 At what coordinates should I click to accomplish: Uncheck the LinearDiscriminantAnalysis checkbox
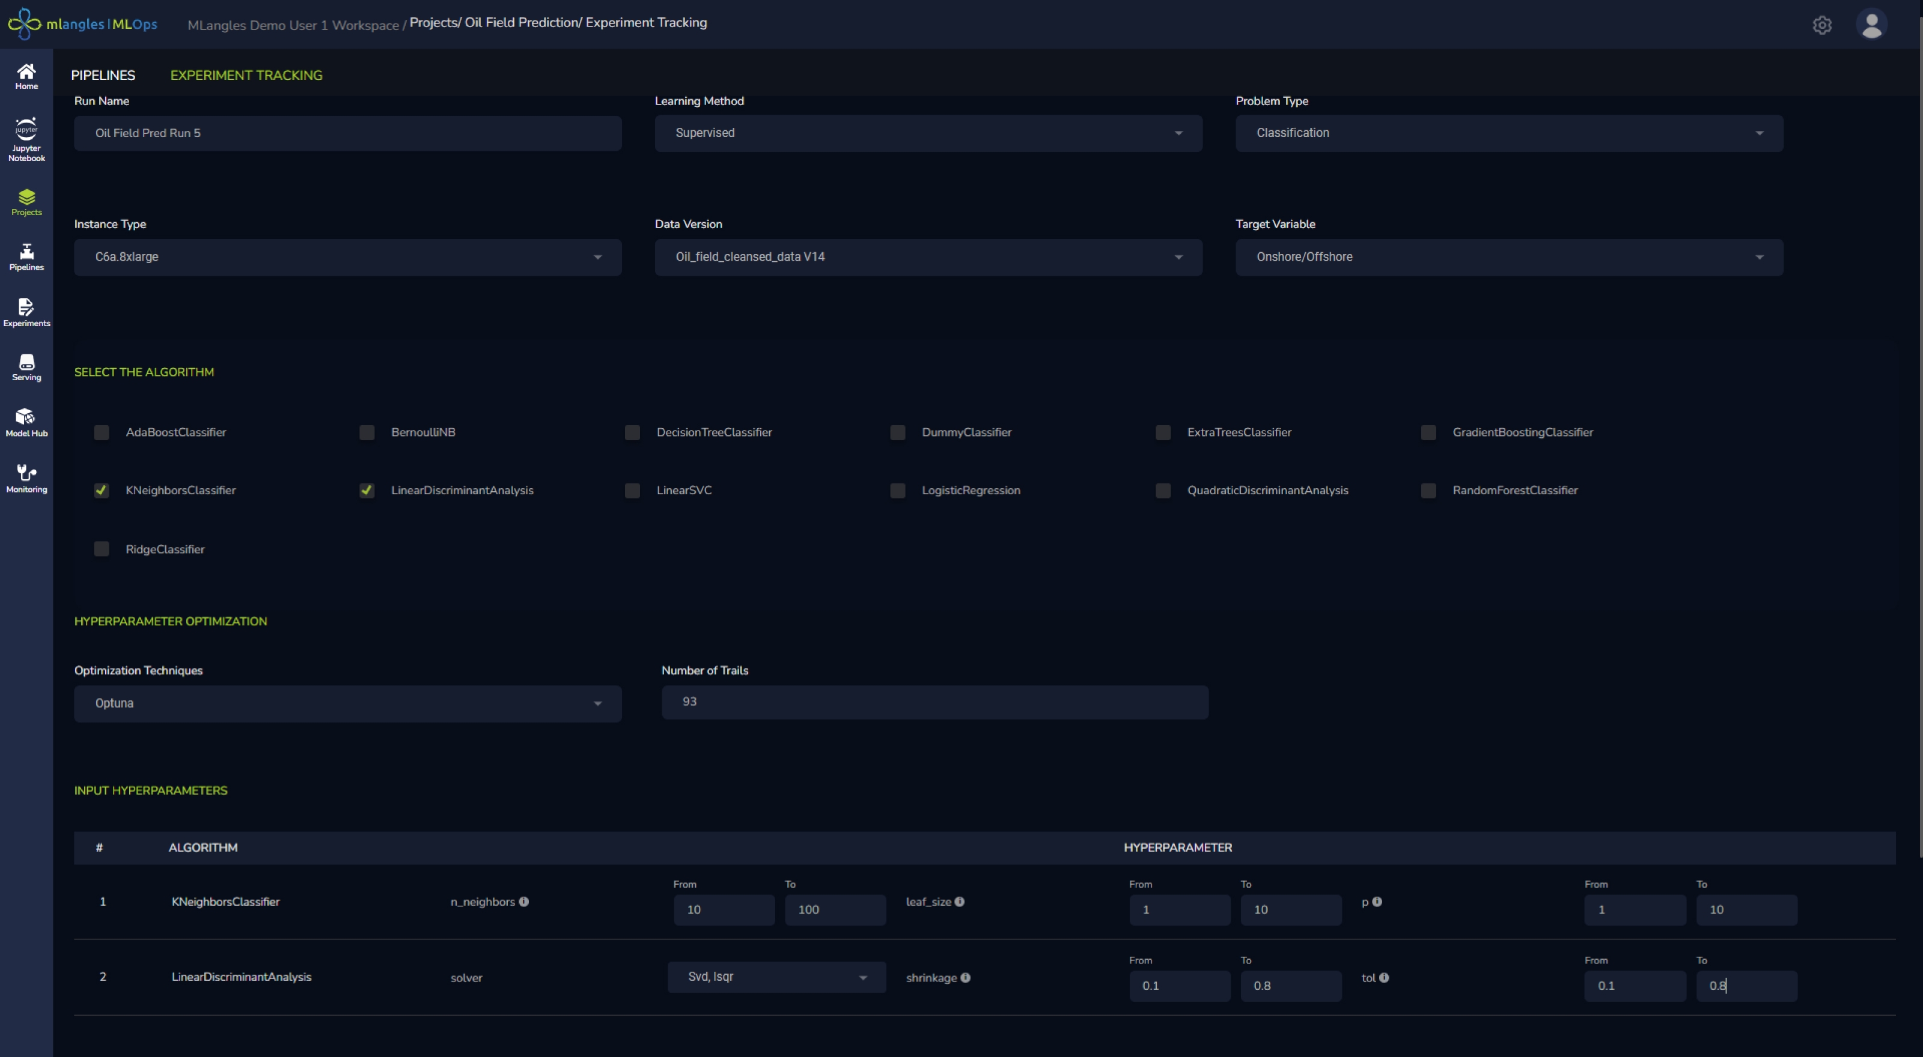[367, 491]
